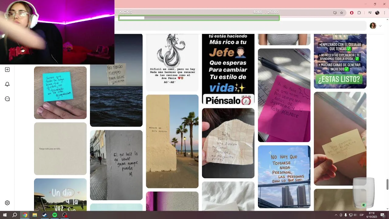The width and height of the screenshot is (389, 219).
Task: Open the yellow sticky note pin
Action: click(340, 139)
